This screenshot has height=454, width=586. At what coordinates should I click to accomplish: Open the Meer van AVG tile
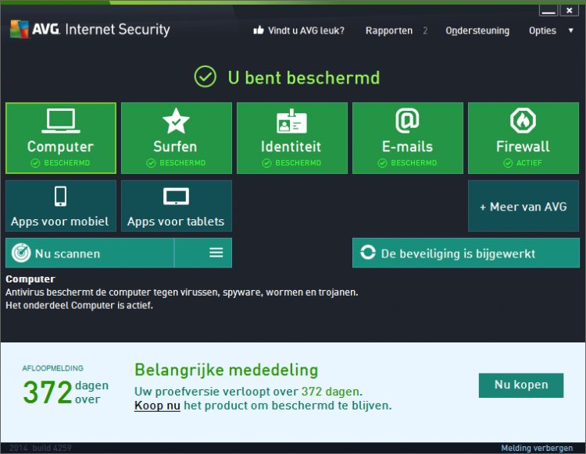(523, 206)
